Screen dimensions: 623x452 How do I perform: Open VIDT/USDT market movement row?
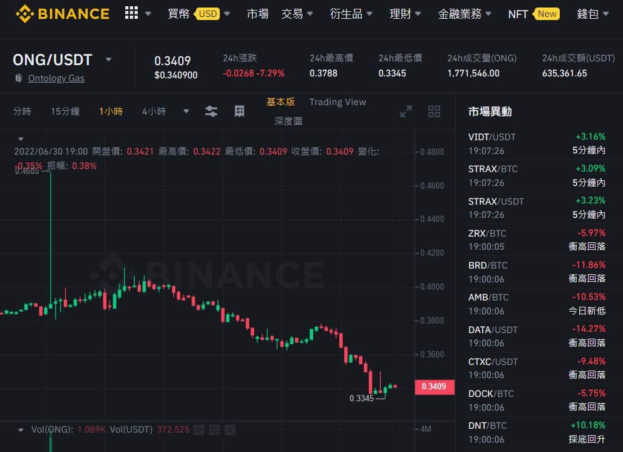click(537, 144)
